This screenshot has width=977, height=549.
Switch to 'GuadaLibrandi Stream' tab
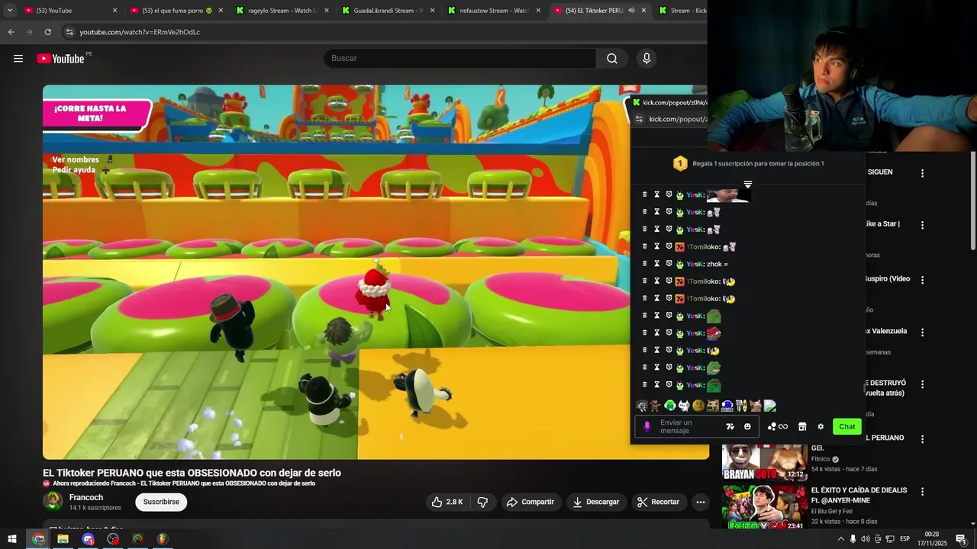[388, 11]
